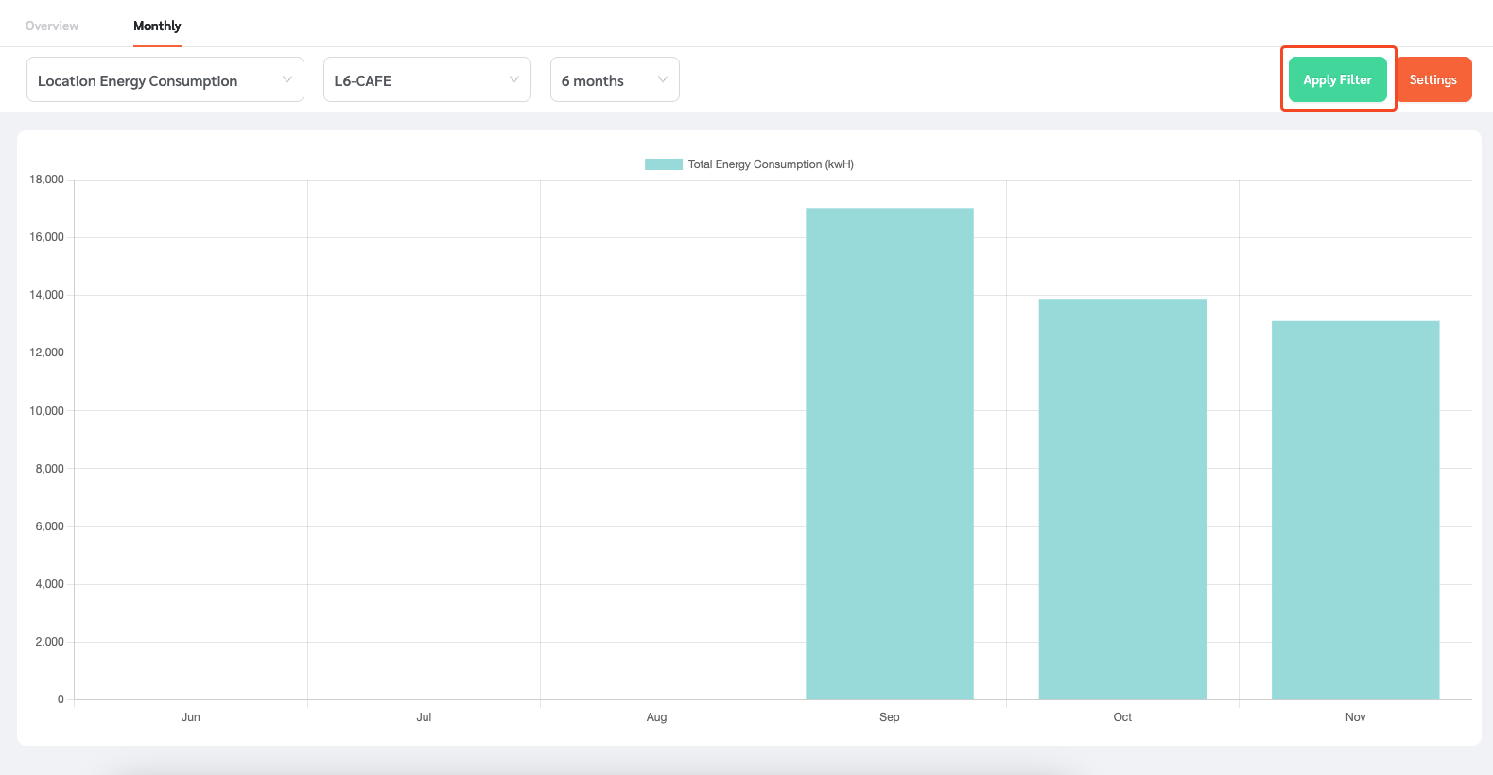This screenshot has height=775, width=1493.
Task: Open the 6 months period dropdown
Action: coord(615,79)
